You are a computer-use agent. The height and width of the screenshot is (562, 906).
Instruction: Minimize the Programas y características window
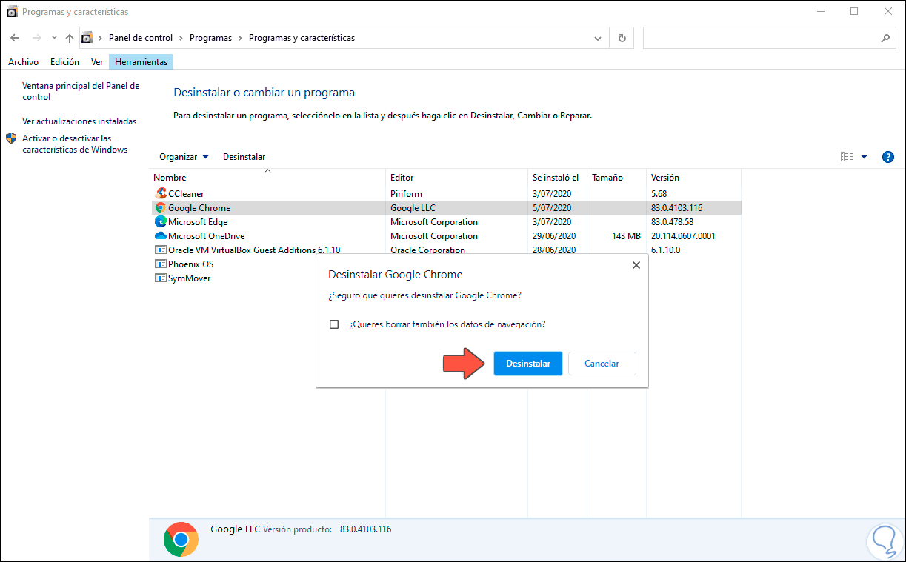(x=821, y=11)
